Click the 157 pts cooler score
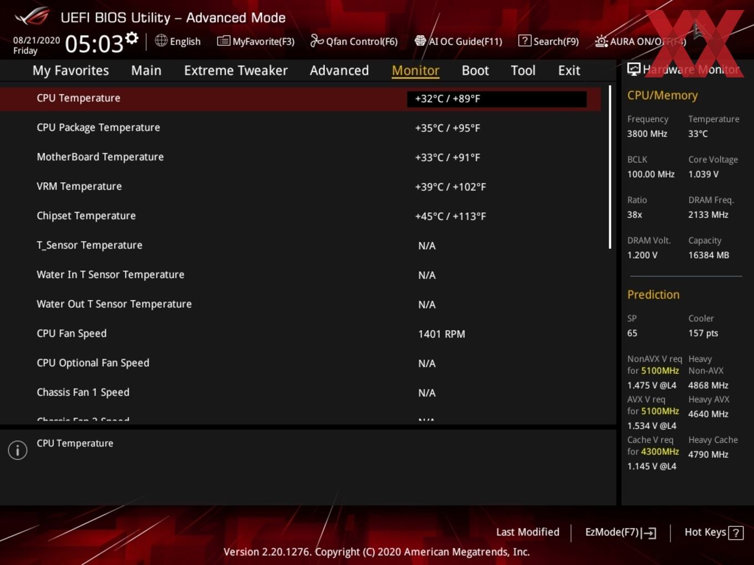 [x=703, y=333]
